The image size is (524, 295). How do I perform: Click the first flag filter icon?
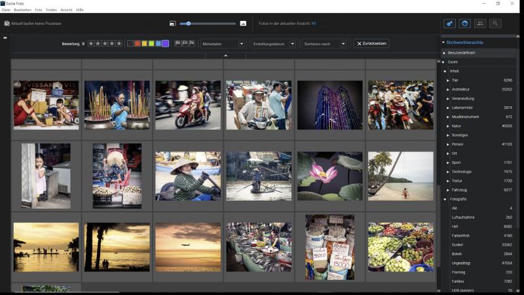click(178, 43)
